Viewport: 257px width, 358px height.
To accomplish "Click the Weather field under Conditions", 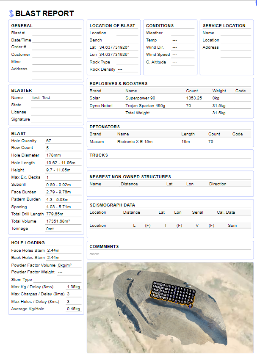I will coord(182,33).
